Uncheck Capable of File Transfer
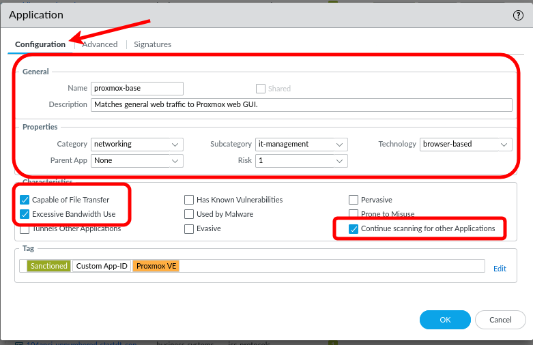Screen dimensions: 533x345 25,200
